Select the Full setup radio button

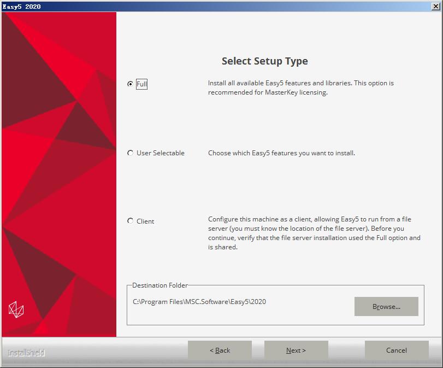[x=130, y=84]
